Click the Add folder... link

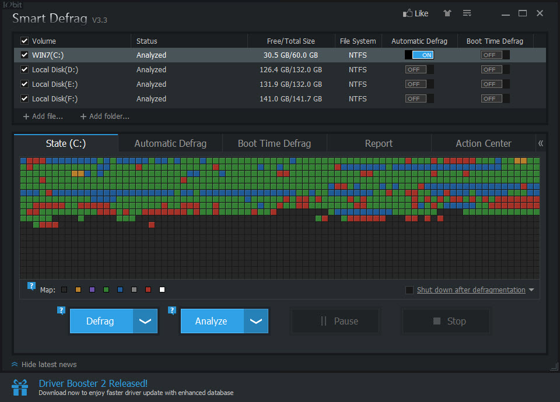point(109,117)
